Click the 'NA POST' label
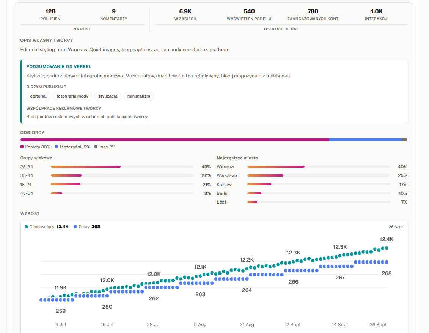Viewport: 429px width, 333px height. 82,29
